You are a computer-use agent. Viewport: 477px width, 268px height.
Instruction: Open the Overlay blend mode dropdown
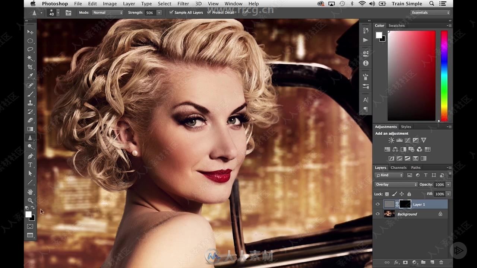[396, 185]
